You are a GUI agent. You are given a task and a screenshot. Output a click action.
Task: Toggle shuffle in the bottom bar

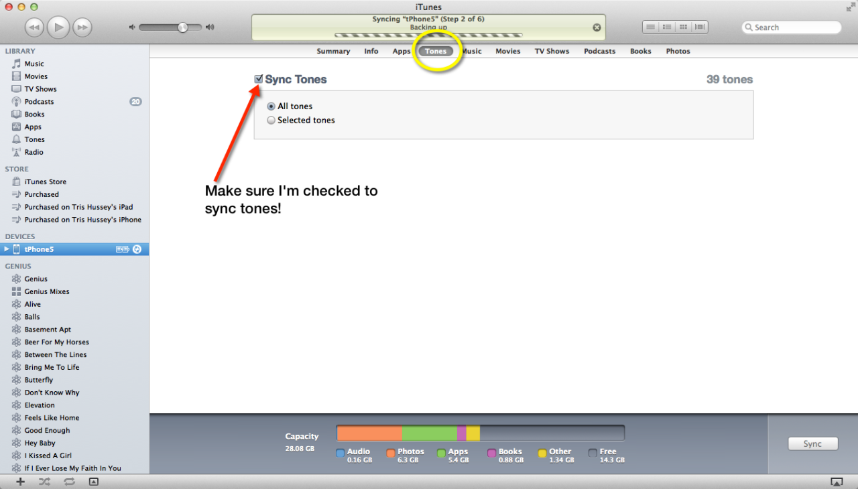(44, 482)
